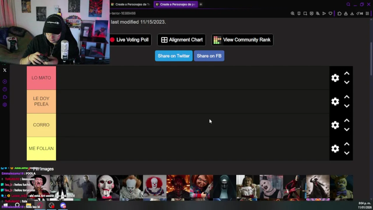Select the Creeper with hat image
Screen dimensions: 373x210
(x=318, y=187)
